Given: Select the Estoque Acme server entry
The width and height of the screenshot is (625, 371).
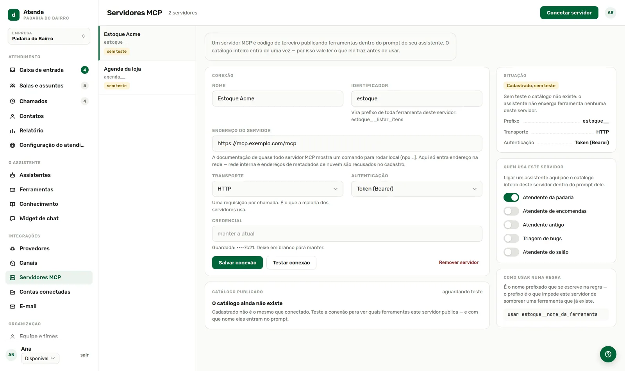Looking at the screenshot, I should tap(147, 43).
